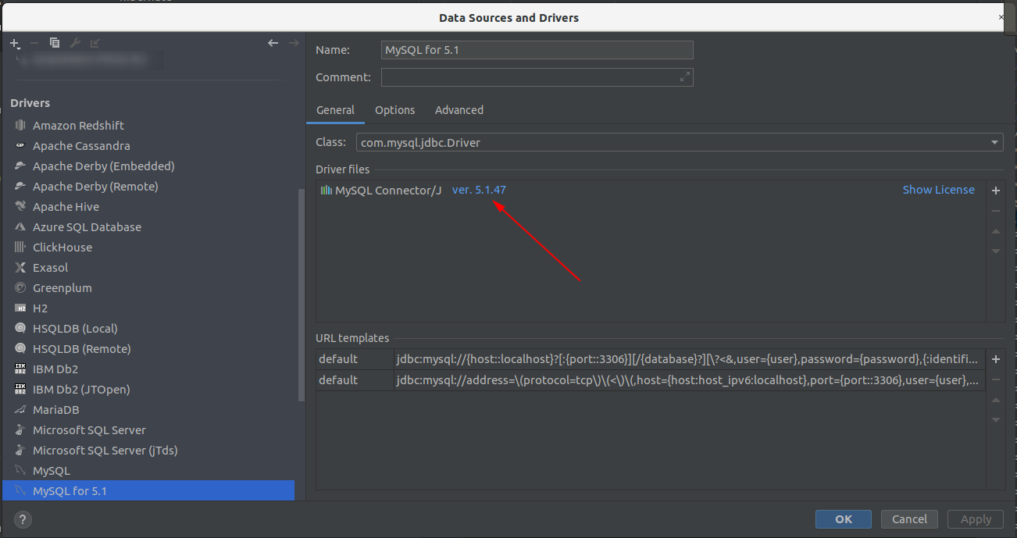Image resolution: width=1017 pixels, height=538 pixels.
Task: Switch to the General tab
Action: (x=335, y=110)
